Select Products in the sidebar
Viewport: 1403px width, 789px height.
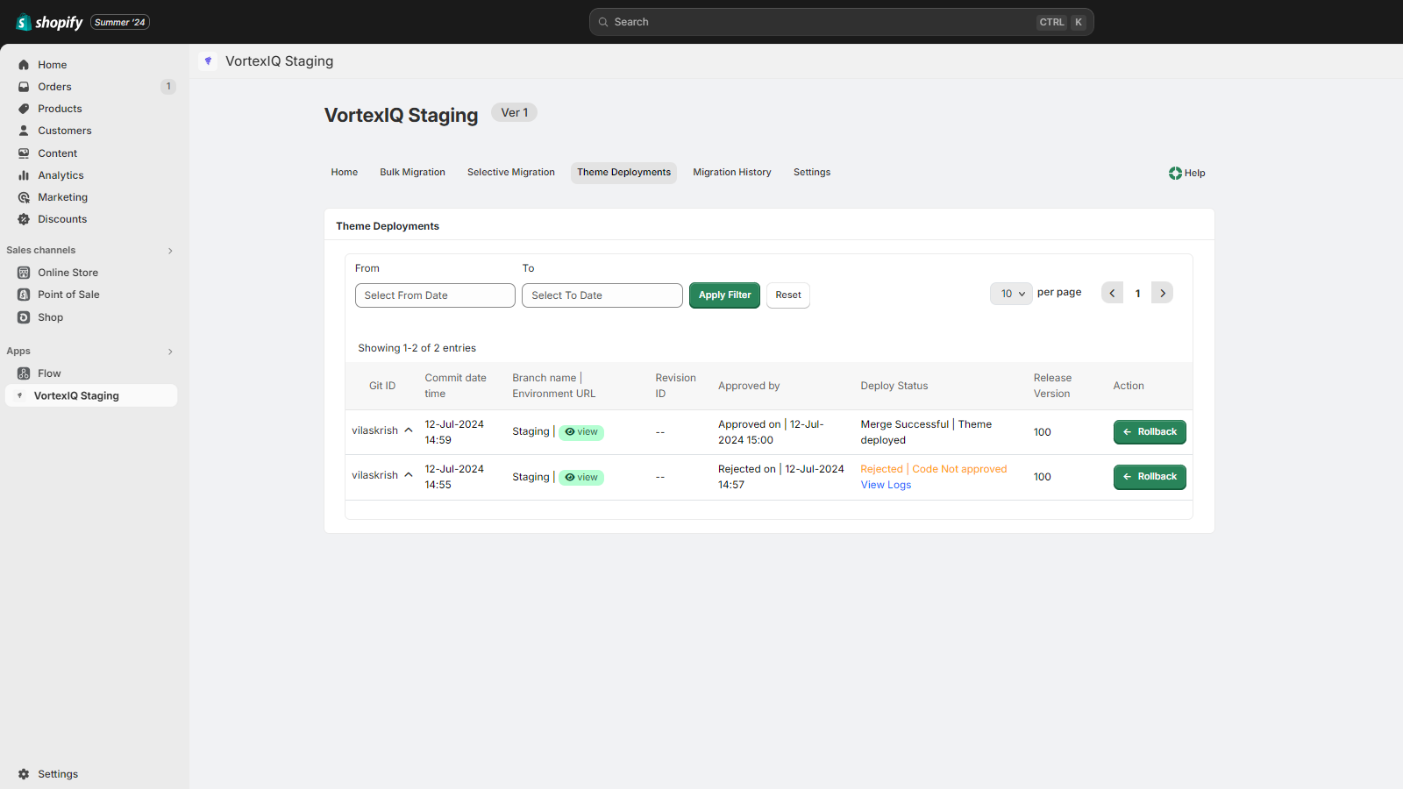61,108
